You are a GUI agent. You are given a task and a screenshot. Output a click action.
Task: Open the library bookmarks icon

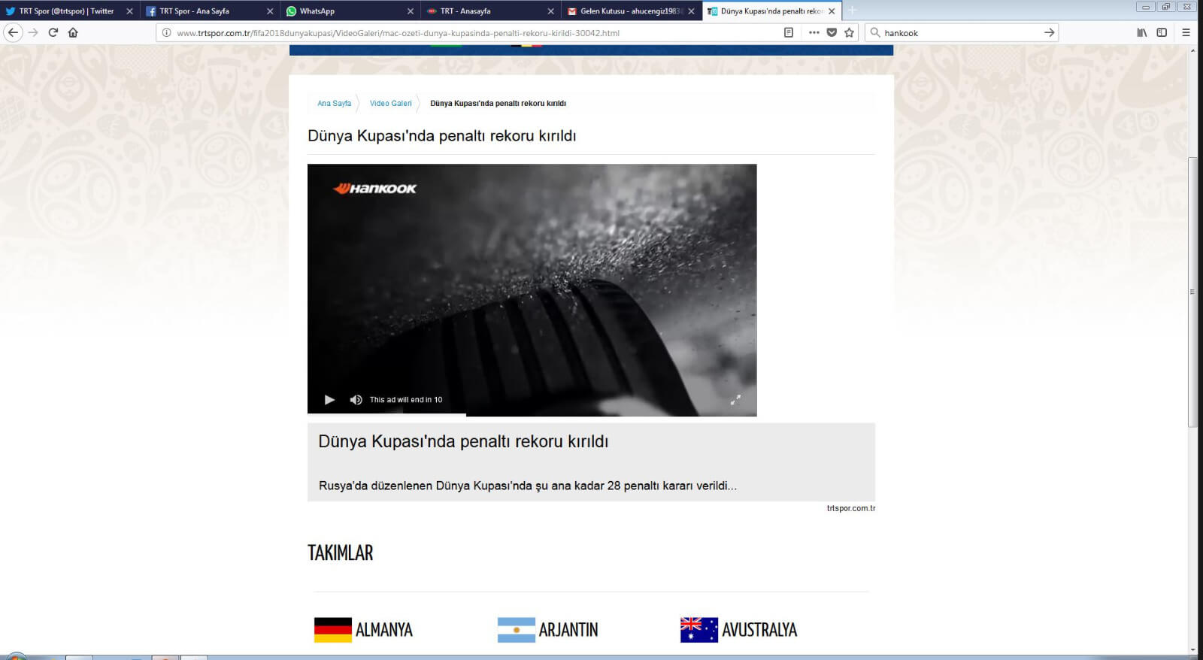1141,32
